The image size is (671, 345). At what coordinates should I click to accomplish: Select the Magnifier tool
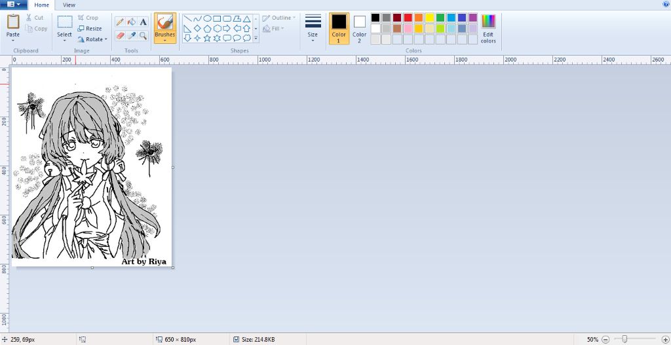[143, 35]
